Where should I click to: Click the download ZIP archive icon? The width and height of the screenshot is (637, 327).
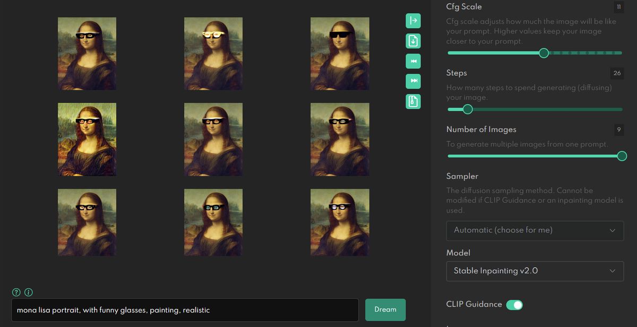click(414, 101)
